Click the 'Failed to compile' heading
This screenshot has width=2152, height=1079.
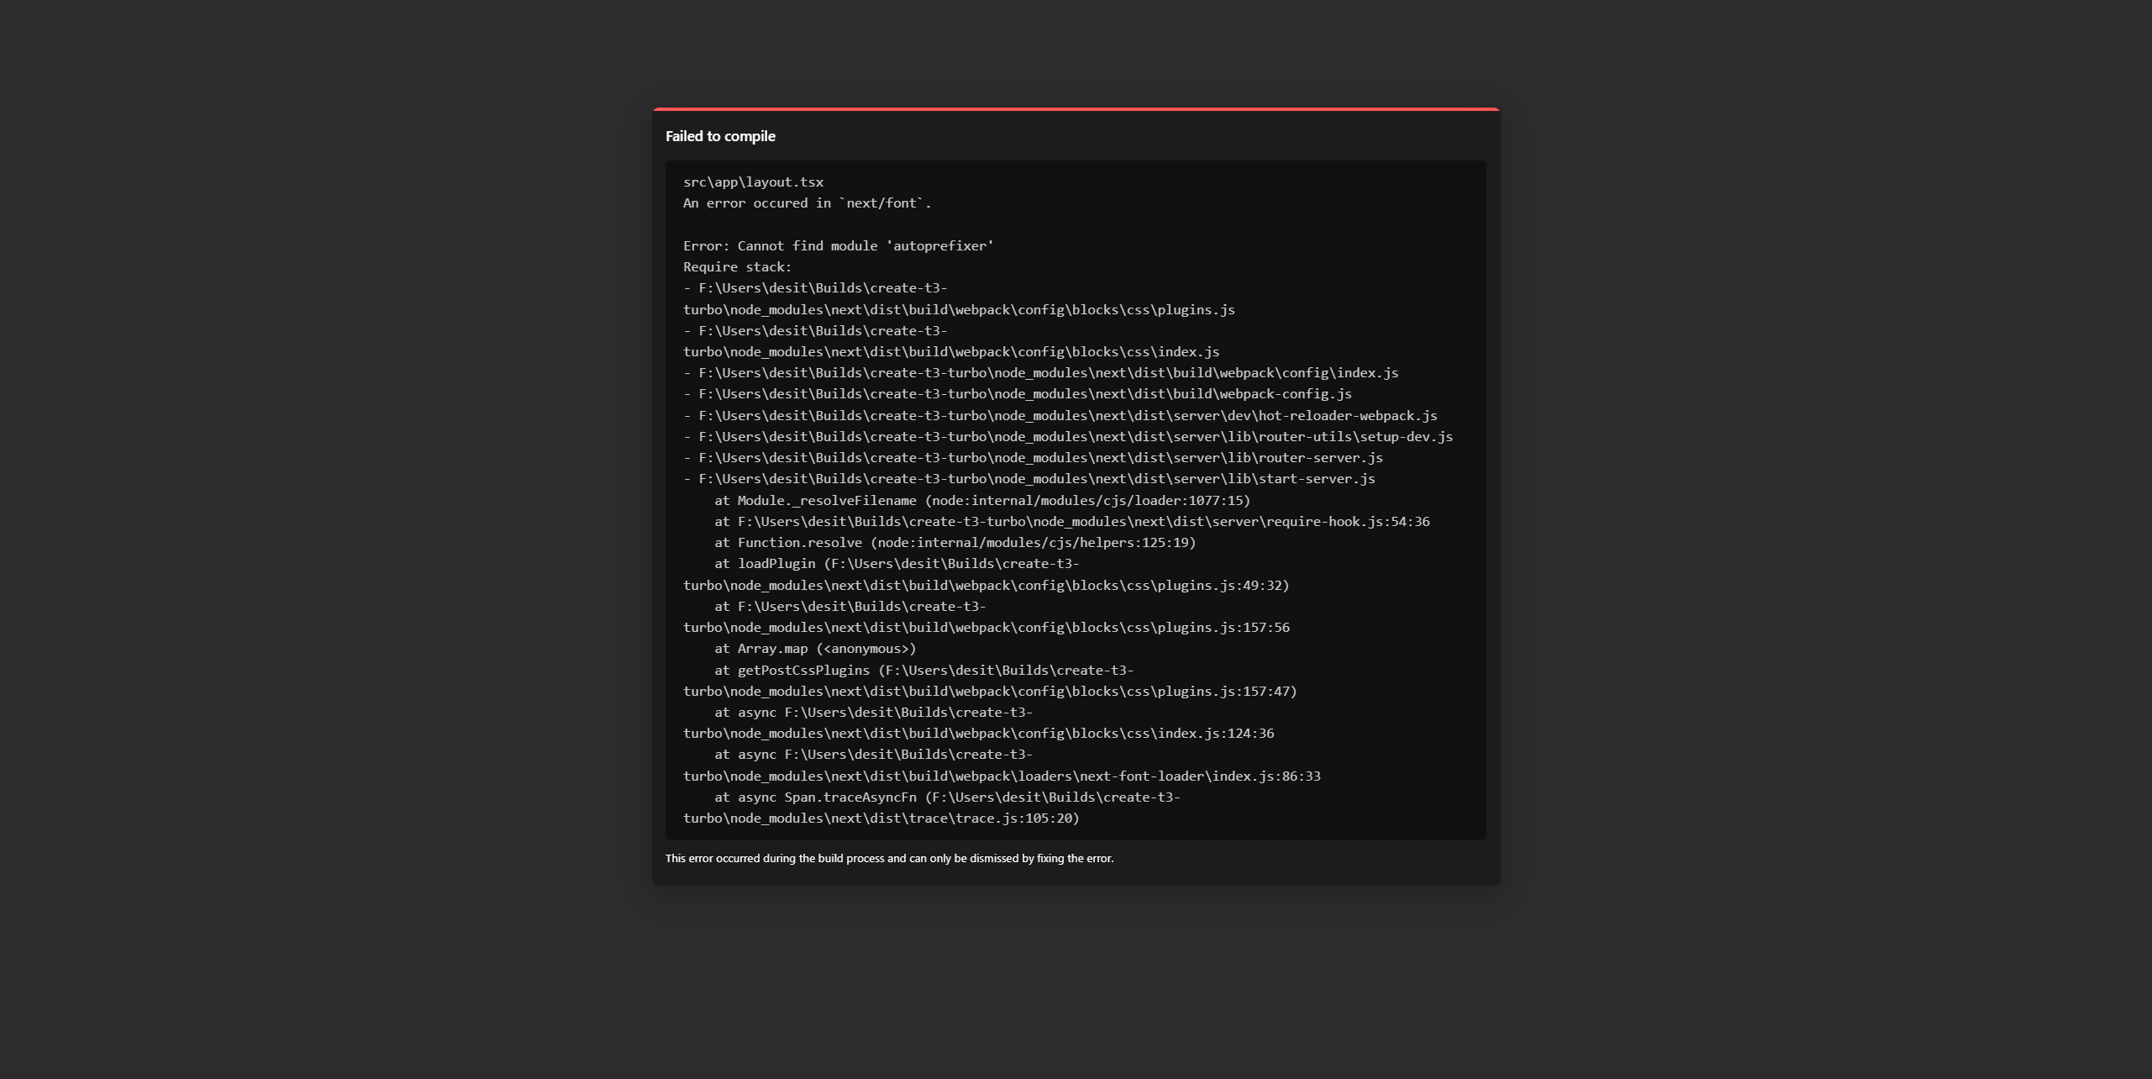coord(720,136)
